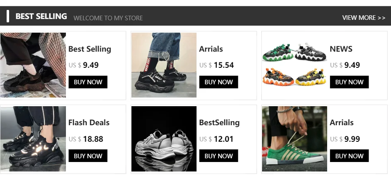Image resolution: width=391 pixels, height=181 pixels.
Task: Open the black sneakers with red socks photo
Action: tap(164, 65)
